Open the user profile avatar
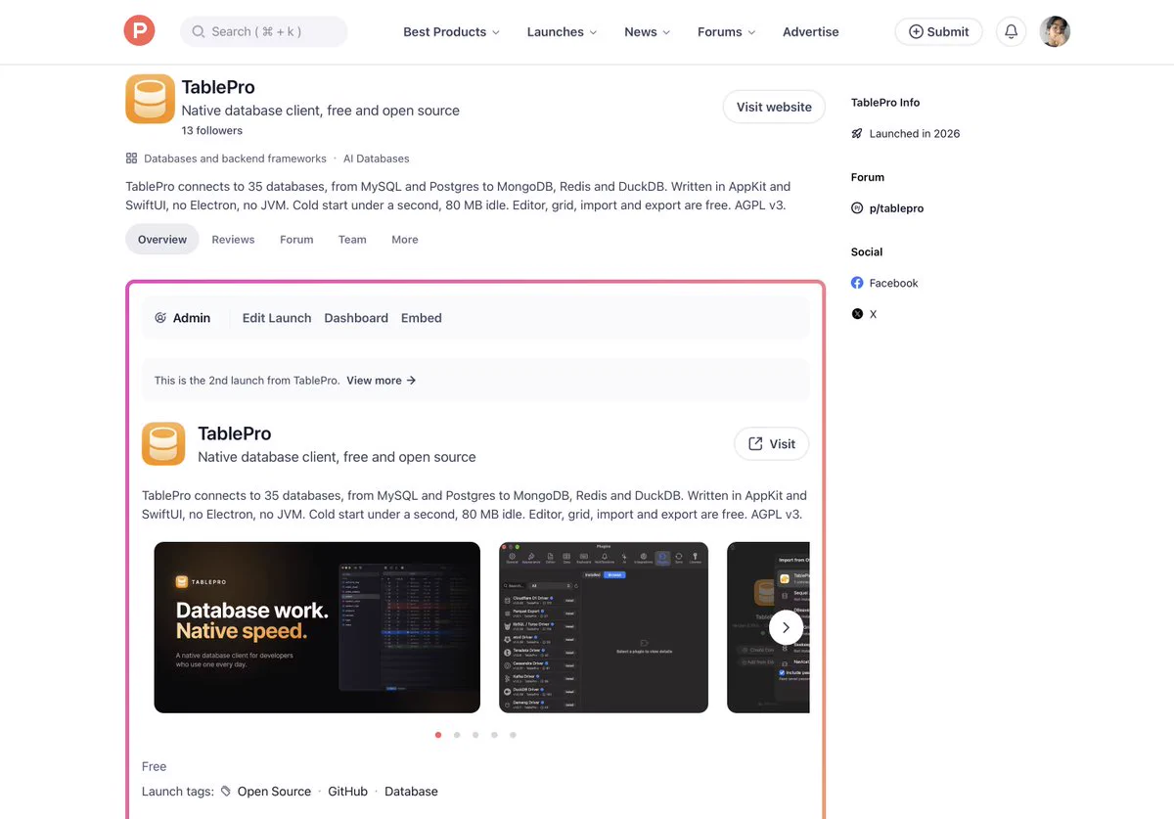 [1055, 31]
